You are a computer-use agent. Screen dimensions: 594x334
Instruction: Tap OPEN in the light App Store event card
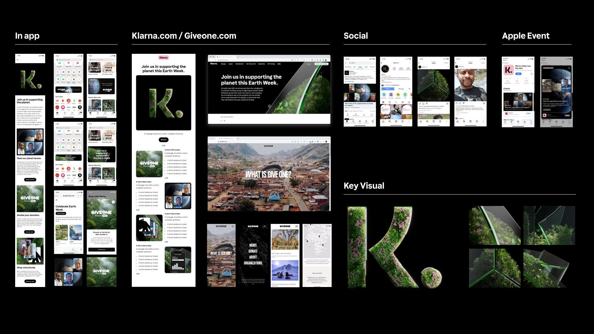pos(528,113)
